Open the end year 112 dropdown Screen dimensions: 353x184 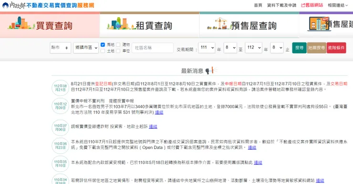(253, 48)
